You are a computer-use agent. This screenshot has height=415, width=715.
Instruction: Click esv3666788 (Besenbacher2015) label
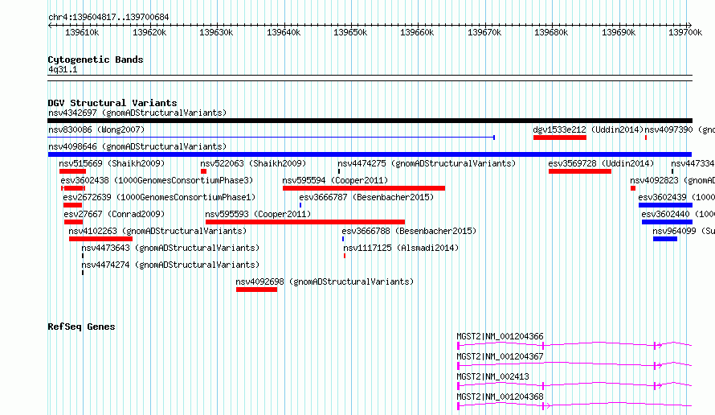[409, 231]
